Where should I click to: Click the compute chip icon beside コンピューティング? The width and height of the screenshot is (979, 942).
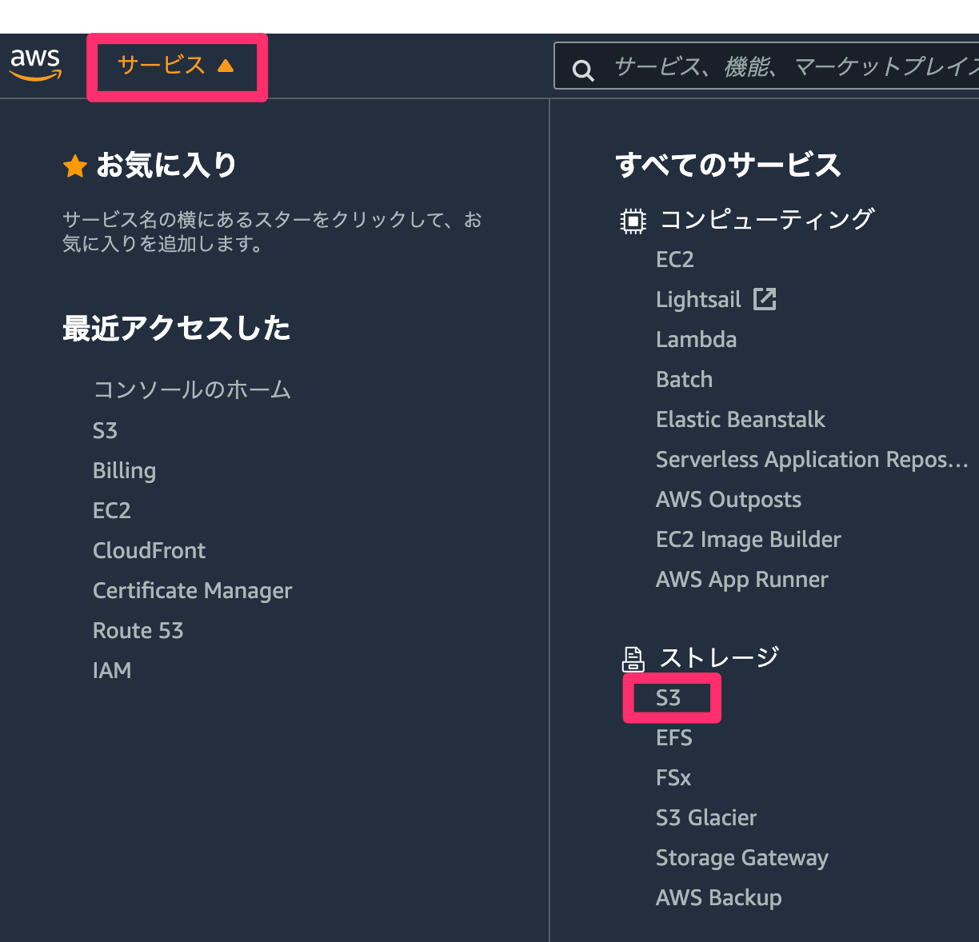[633, 221]
